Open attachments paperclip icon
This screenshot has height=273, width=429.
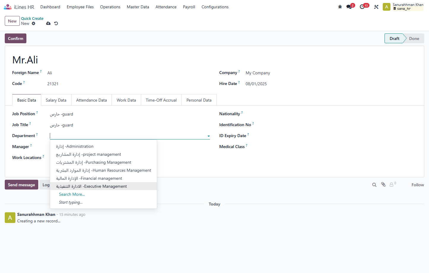pos(383,184)
